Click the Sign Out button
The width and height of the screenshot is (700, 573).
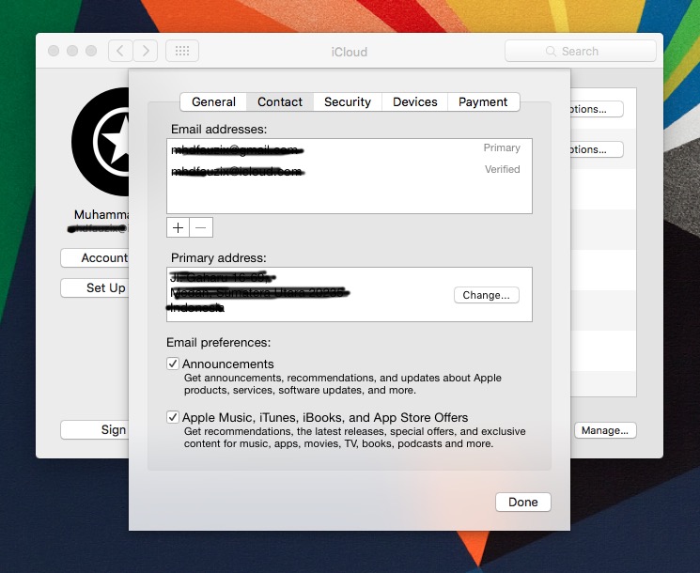coord(95,430)
